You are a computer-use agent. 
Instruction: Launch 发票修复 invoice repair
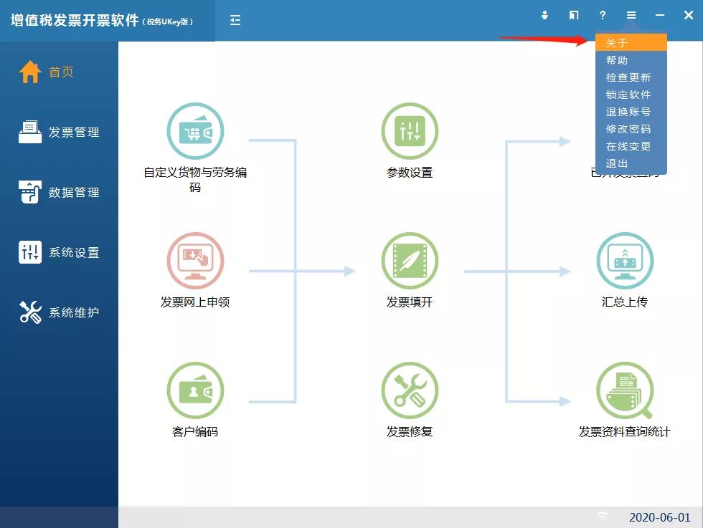click(x=410, y=390)
